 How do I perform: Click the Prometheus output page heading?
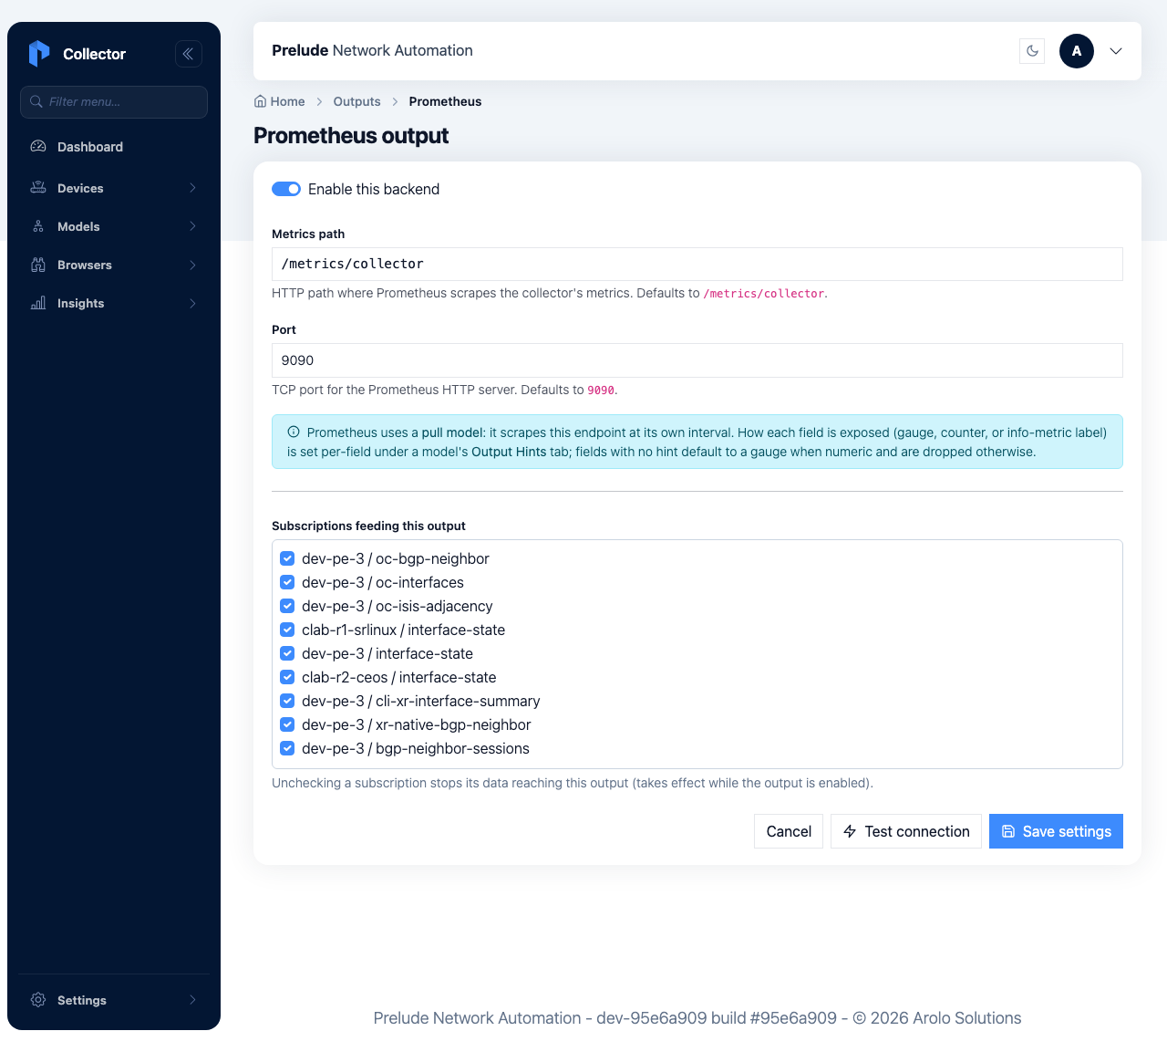coord(351,135)
